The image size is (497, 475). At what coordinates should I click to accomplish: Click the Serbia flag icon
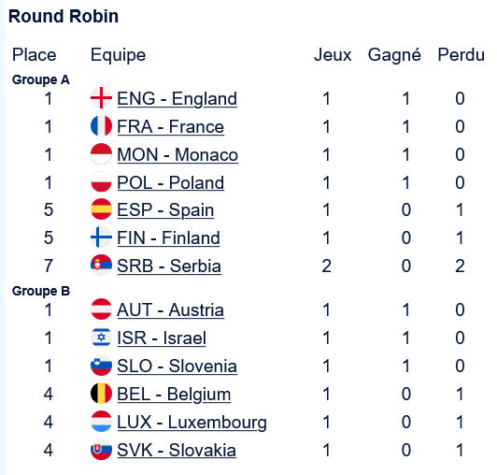click(x=101, y=265)
